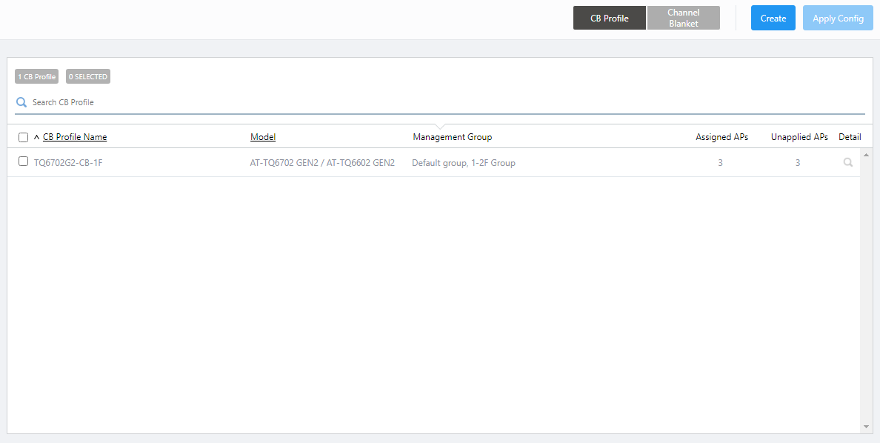This screenshot has width=880, height=443.
Task: Click the Unapplied APs count of 3
Action: pos(798,163)
